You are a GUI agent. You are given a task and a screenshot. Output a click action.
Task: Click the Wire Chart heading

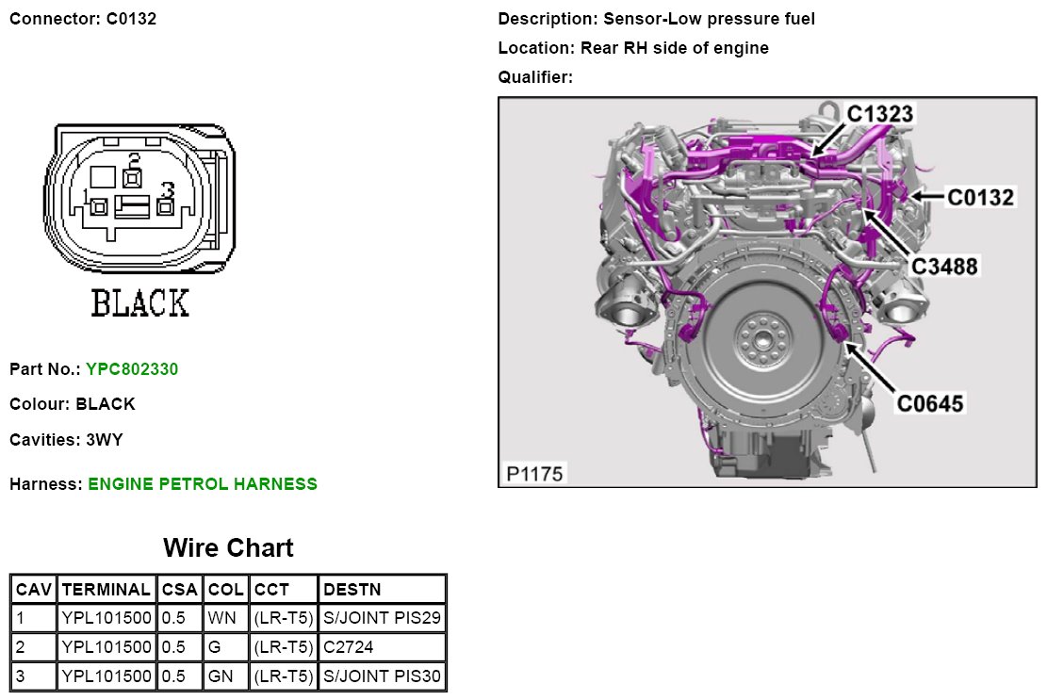pyautogui.click(x=228, y=547)
